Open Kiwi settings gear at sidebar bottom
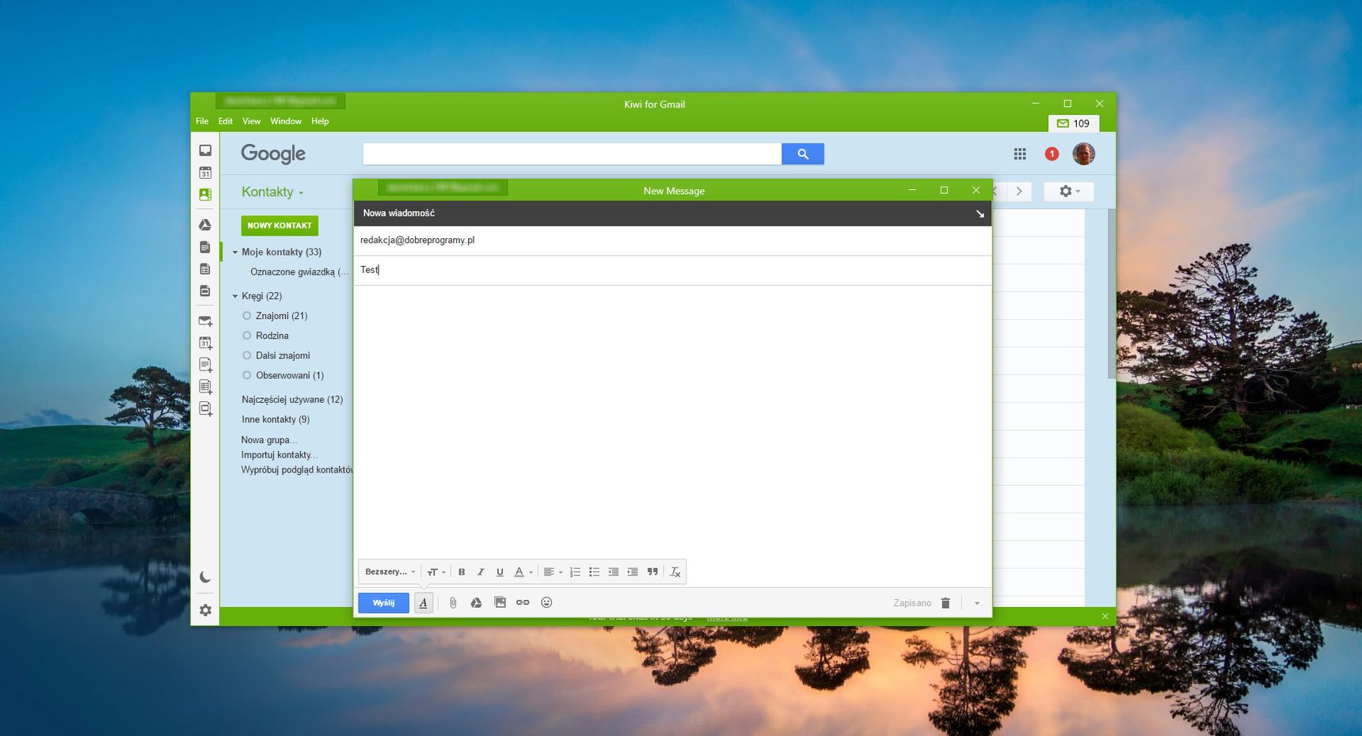The height and width of the screenshot is (736, 1362). pos(205,610)
